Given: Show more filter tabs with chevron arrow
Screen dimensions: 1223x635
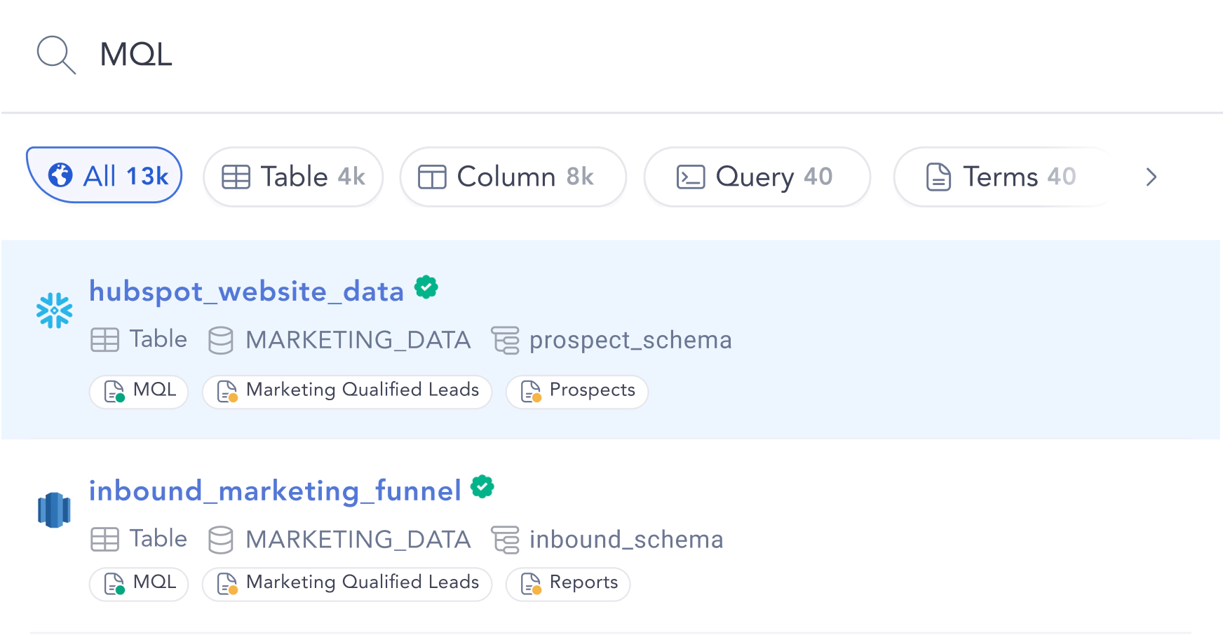Looking at the screenshot, I should pos(1151,177).
